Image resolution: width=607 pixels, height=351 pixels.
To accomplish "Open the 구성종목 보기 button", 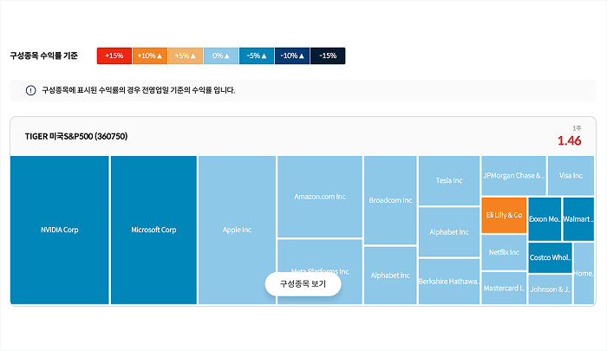I will [303, 284].
